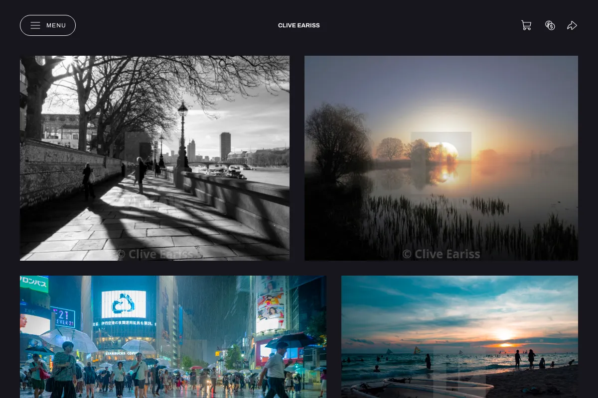The height and width of the screenshot is (398, 598).
Task: Select the © Clive Eariss watermark on promenade photo
Action: point(156,254)
